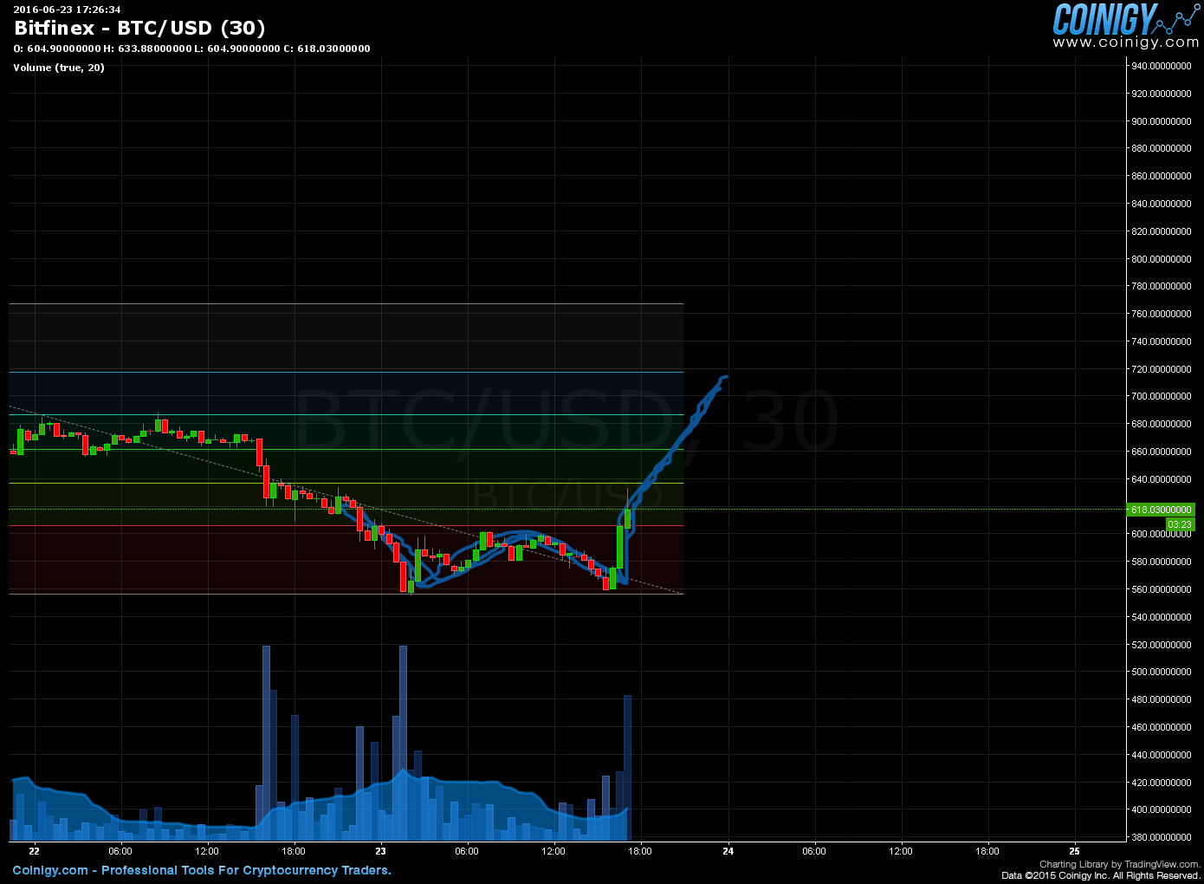Select the Volume (true, 20) indicator label
The width and height of the screenshot is (1204, 884).
pyautogui.click(x=59, y=68)
